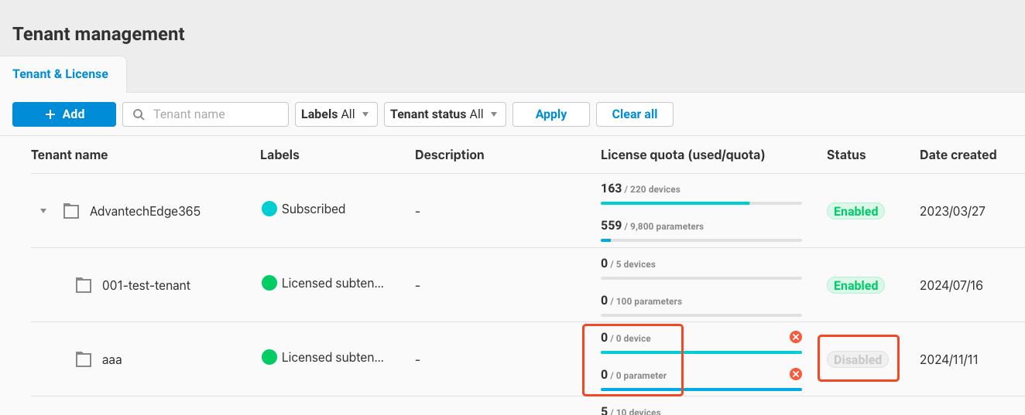Click the AdvantechEdge365 folder icon

[71, 211]
